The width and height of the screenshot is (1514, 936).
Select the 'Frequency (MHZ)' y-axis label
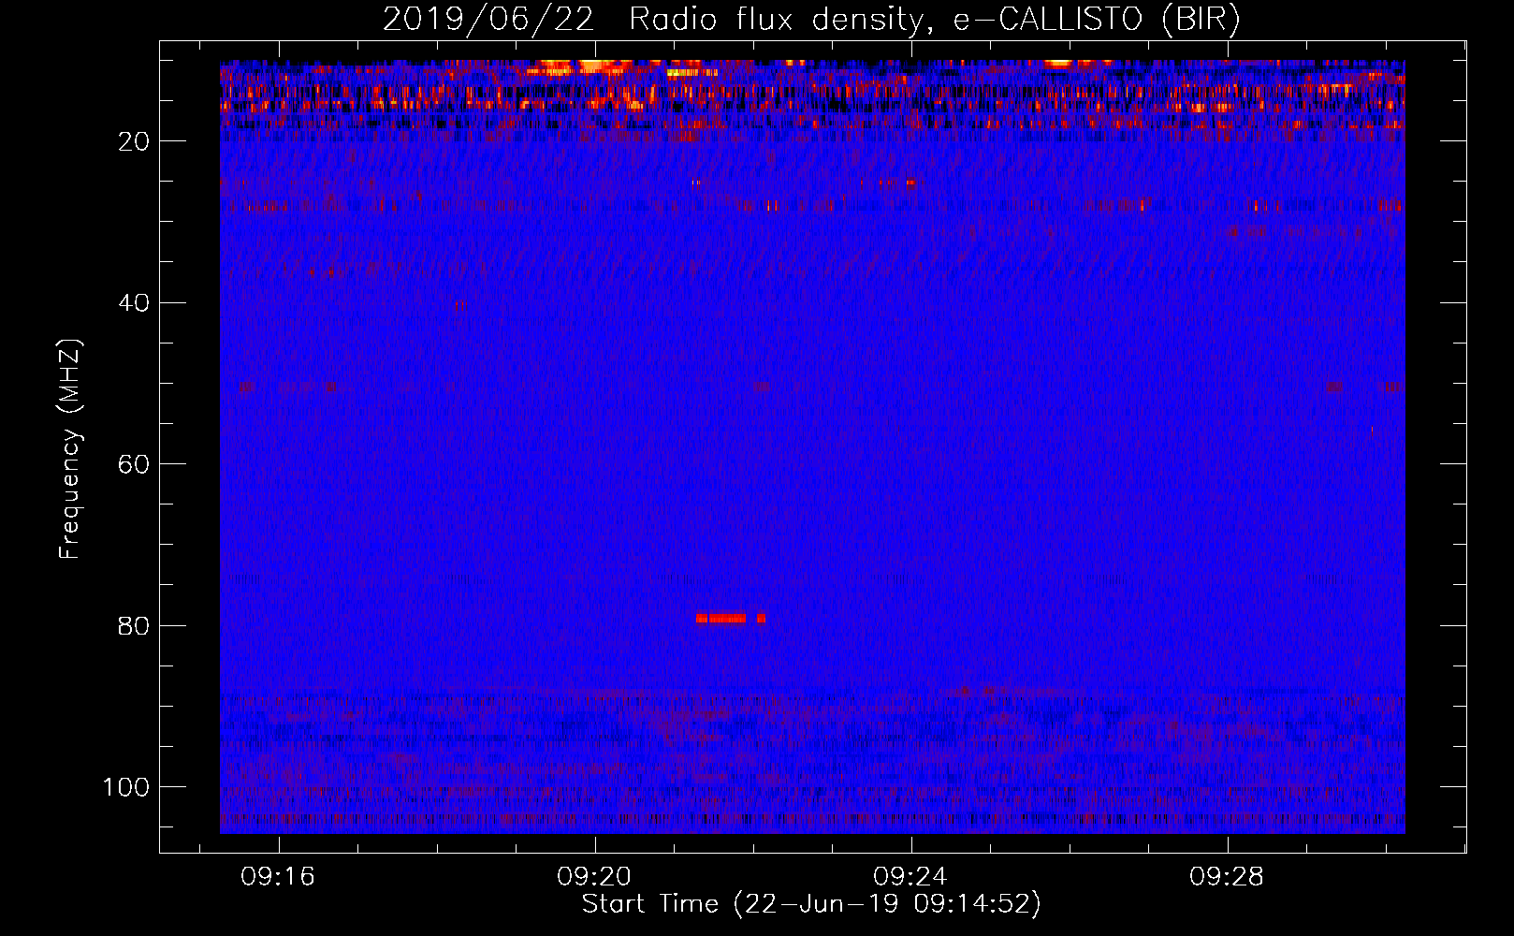(x=70, y=449)
